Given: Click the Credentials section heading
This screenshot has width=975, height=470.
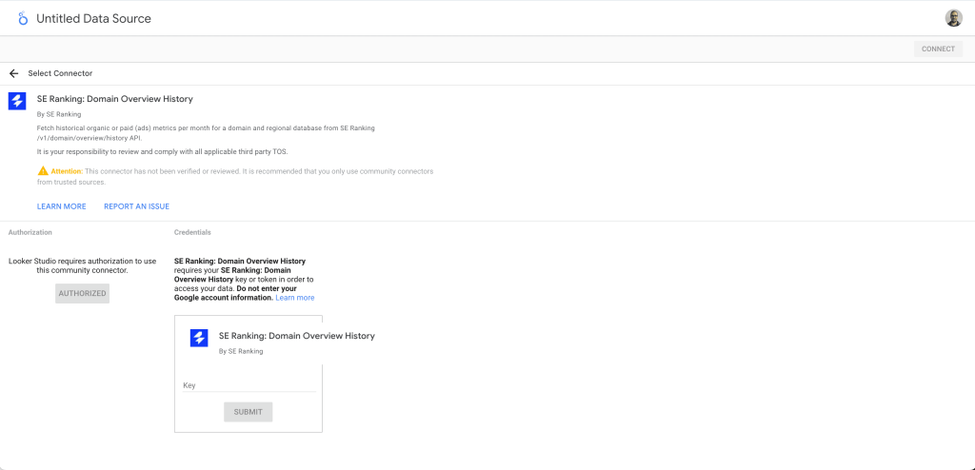Looking at the screenshot, I should [x=192, y=232].
